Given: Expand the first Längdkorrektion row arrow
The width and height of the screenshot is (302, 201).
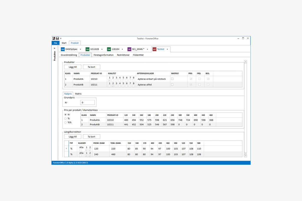Looking at the screenshot, I should (66, 149).
